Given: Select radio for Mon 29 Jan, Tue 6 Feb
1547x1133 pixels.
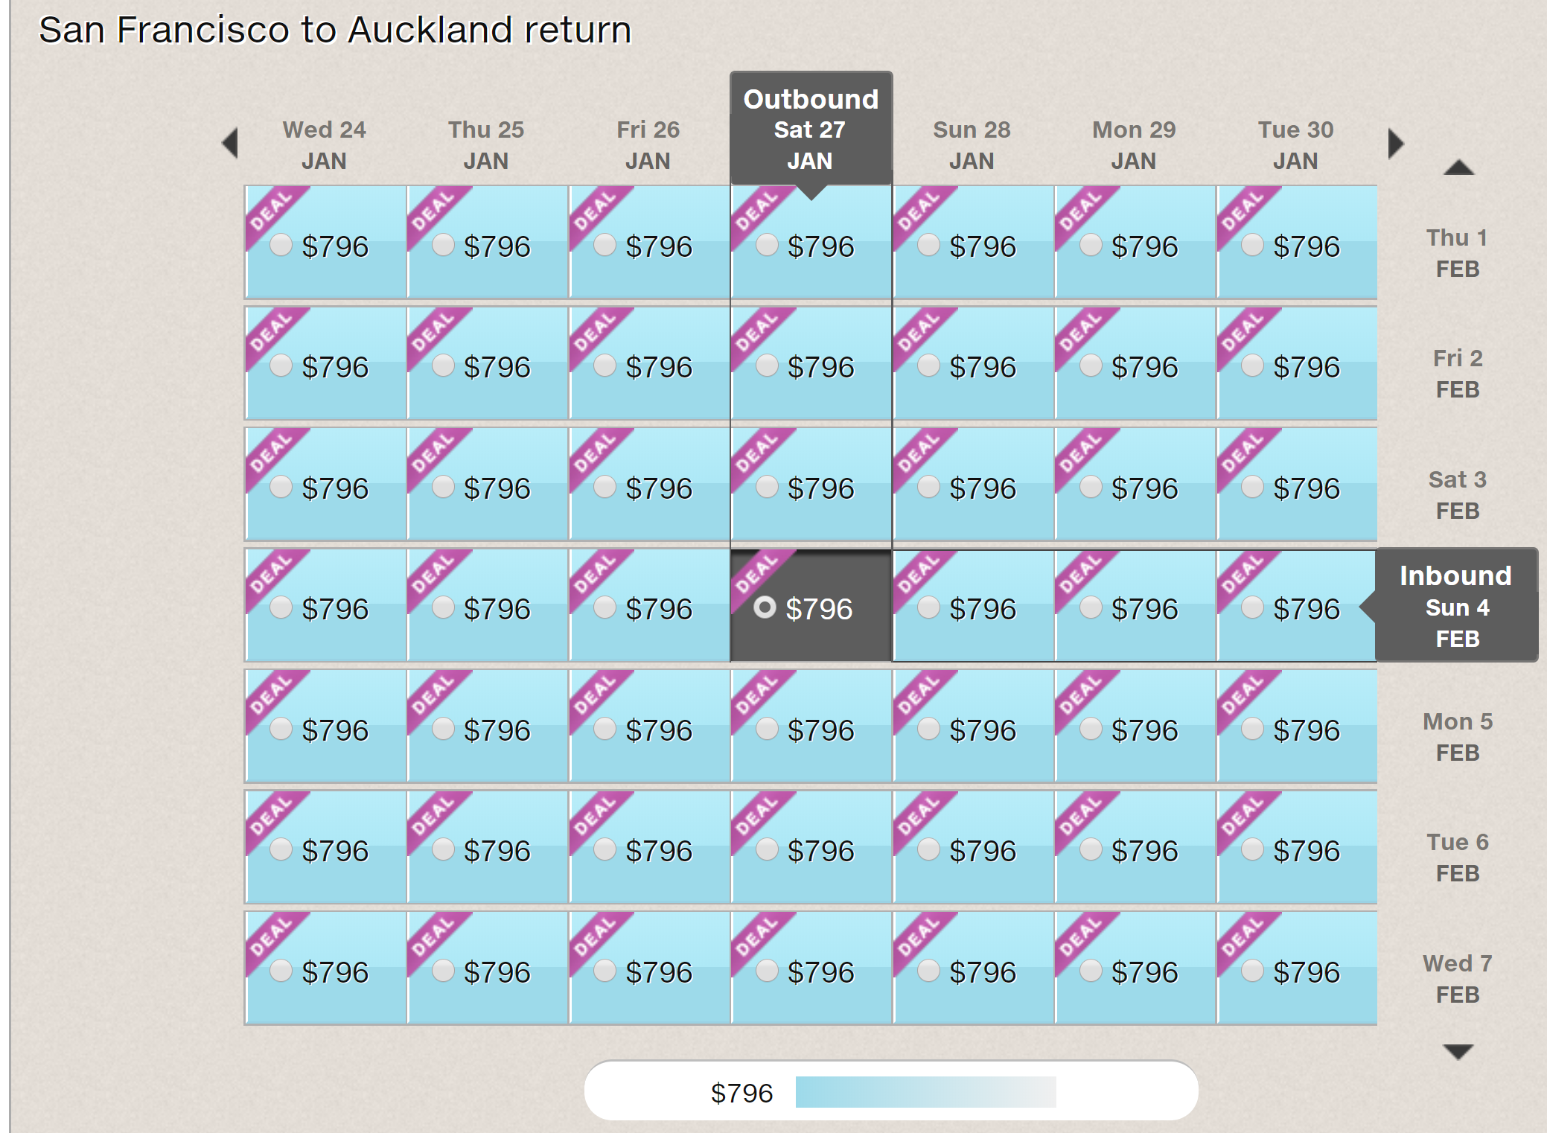Looking at the screenshot, I should (1091, 849).
